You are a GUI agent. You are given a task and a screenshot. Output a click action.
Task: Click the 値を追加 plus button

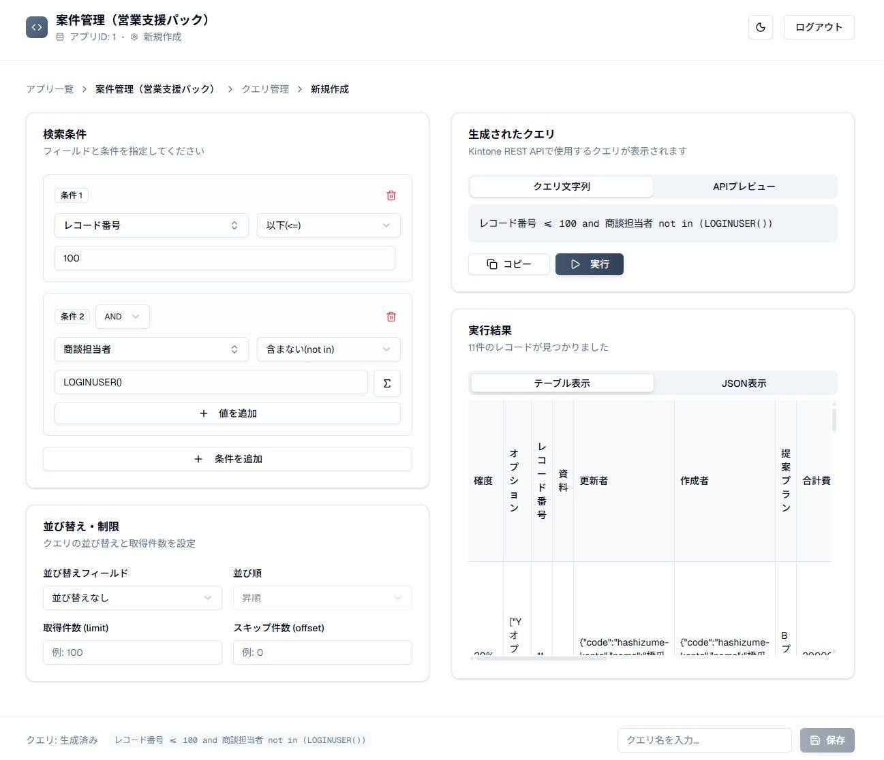[227, 413]
